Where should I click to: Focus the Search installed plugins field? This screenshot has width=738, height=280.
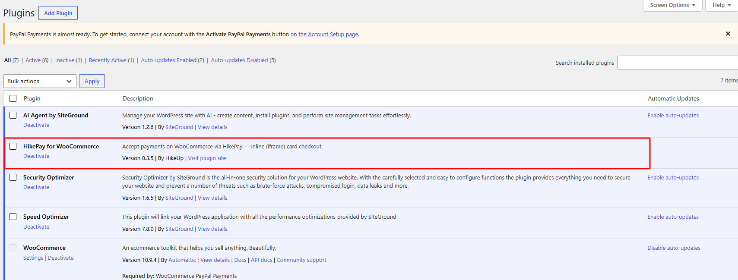pyautogui.click(x=678, y=63)
